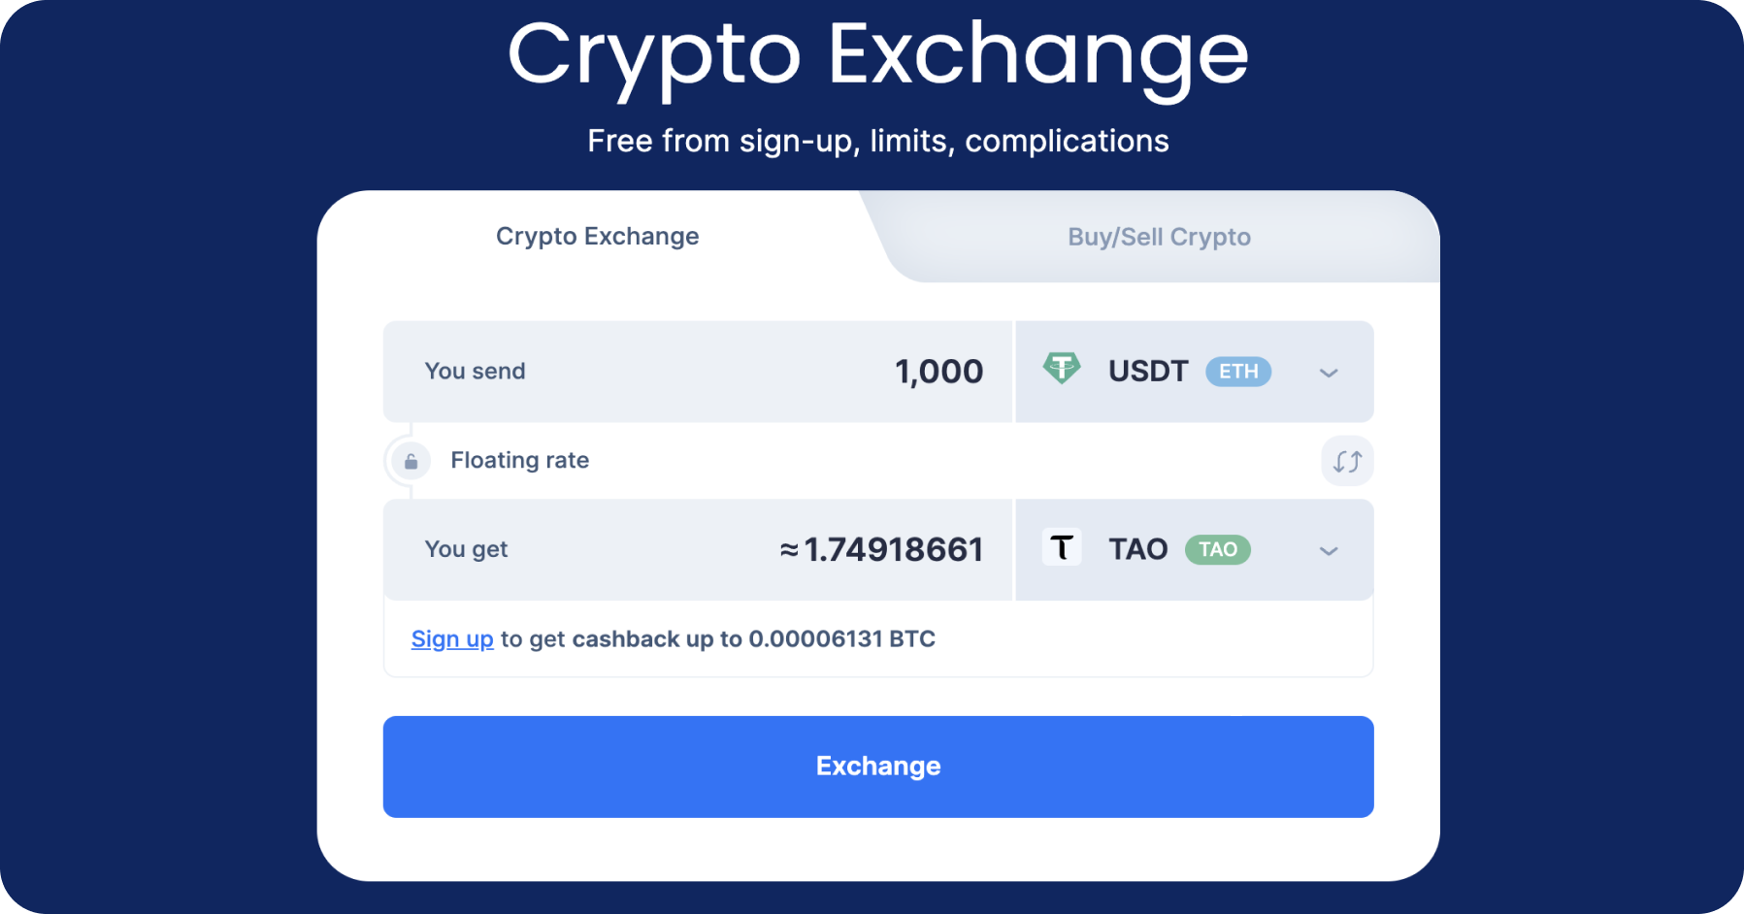Switch to the Buy/Sell Crypto tab
Screen dimensions: 1744x914
pos(1158,236)
